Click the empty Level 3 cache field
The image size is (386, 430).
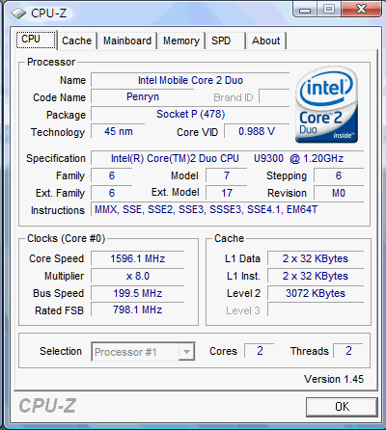pyautogui.click(x=316, y=309)
